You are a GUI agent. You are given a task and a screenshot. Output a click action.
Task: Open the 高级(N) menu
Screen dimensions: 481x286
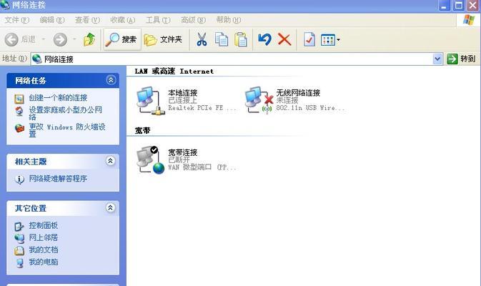coord(193,20)
